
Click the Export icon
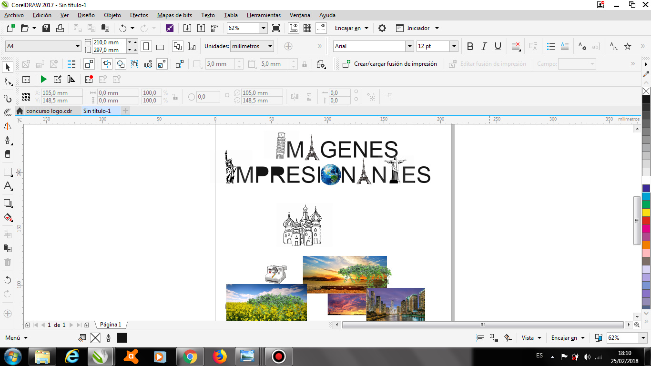click(201, 28)
